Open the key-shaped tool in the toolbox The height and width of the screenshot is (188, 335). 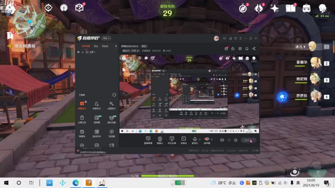[111, 106]
